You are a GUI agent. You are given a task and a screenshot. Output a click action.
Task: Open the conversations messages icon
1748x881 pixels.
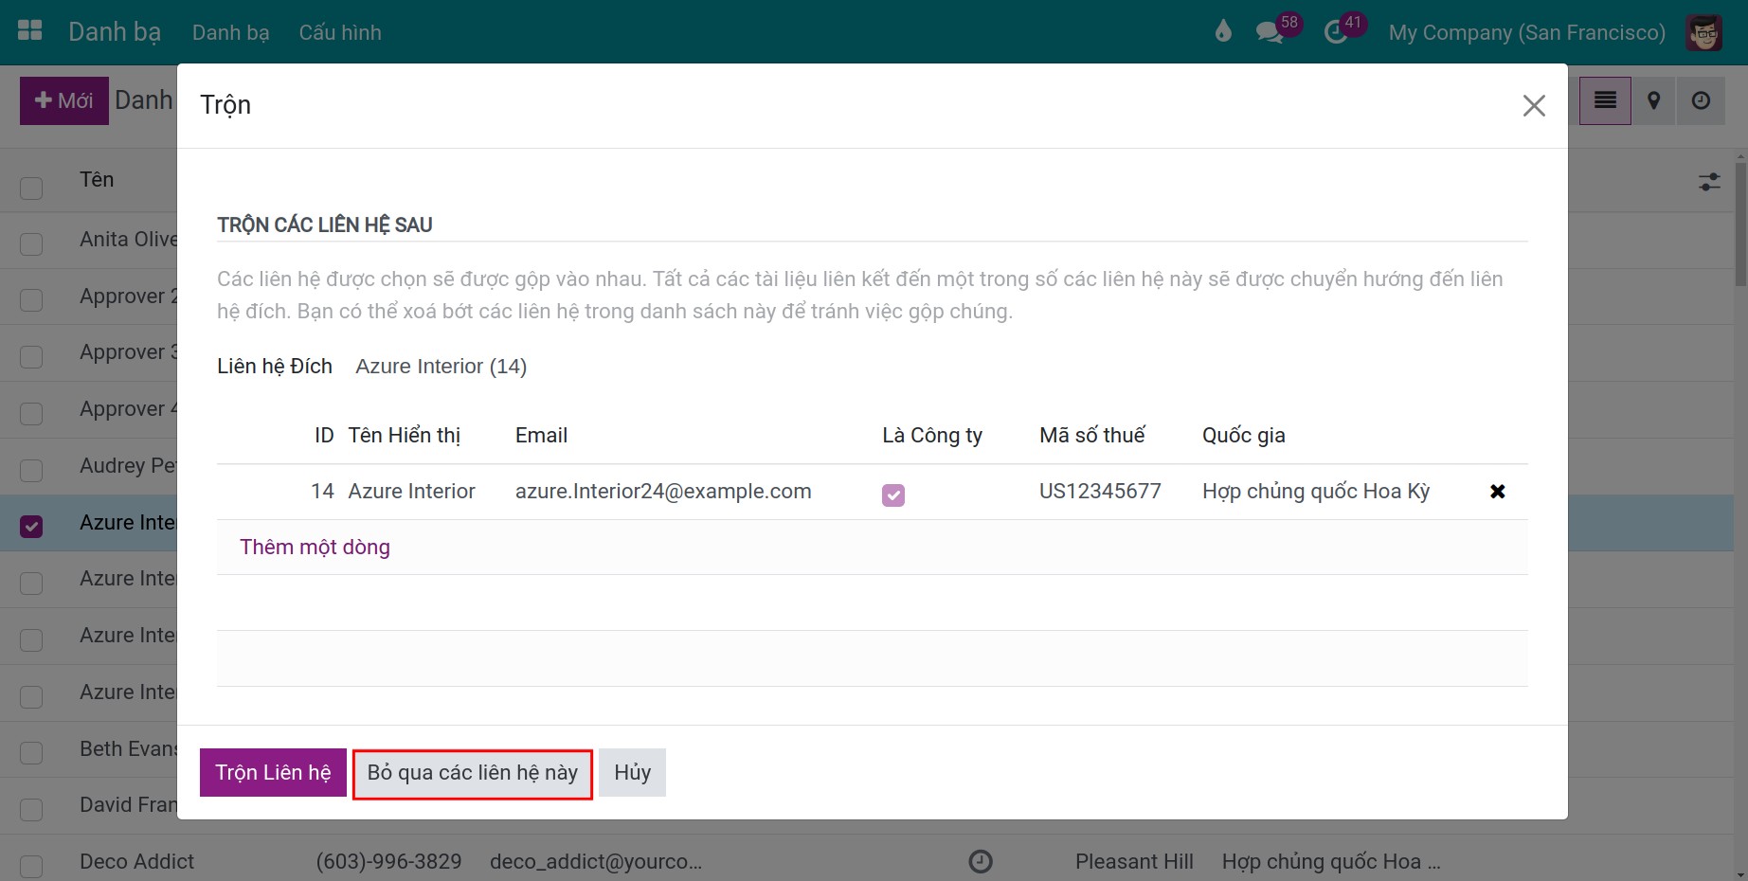[1270, 32]
